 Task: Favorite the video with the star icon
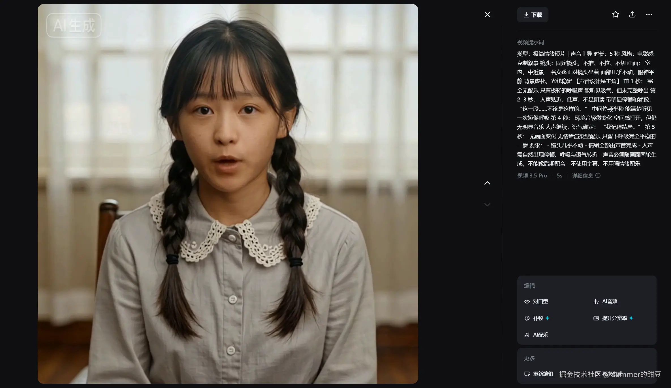615,15
